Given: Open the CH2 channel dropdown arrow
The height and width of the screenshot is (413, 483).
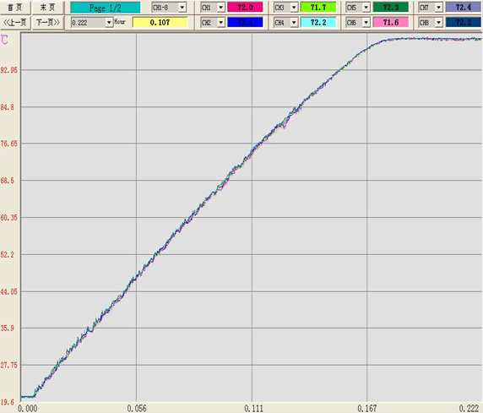Looking at the screenshot, I should pyautogui.click(x=221, y=22).
